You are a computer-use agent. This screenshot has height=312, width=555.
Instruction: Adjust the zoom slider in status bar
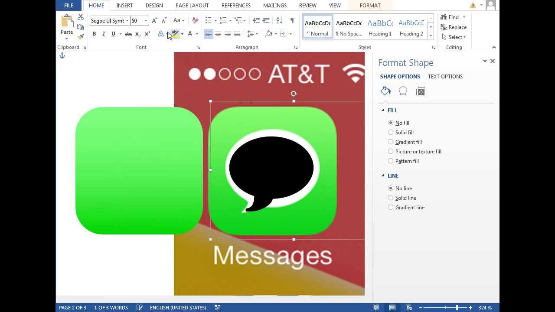(457, 308)
